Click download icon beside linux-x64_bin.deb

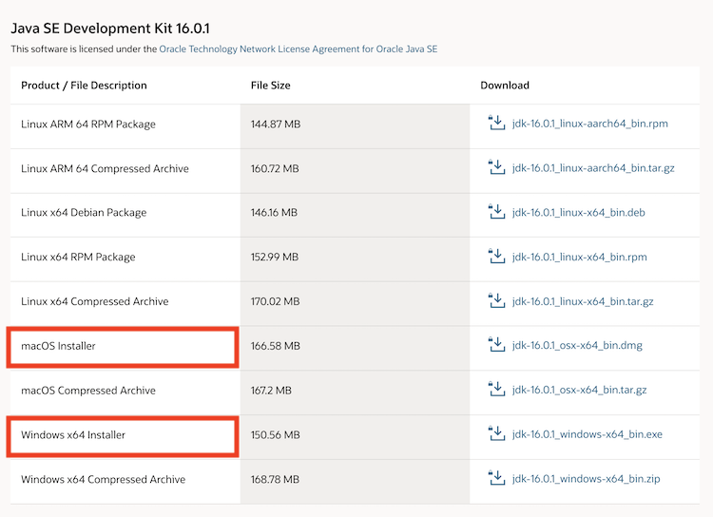click(496, 211)
